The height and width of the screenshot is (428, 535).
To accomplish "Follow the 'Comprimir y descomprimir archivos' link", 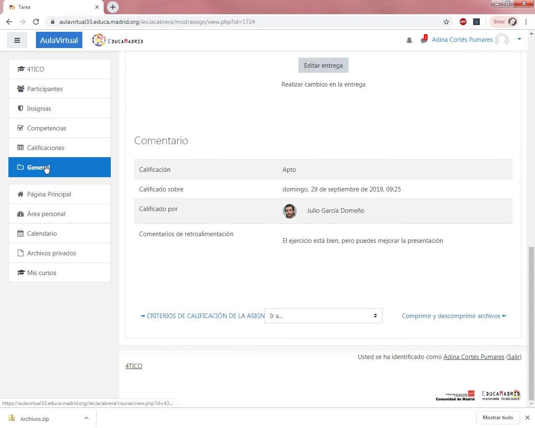I will tap(454, 316).
